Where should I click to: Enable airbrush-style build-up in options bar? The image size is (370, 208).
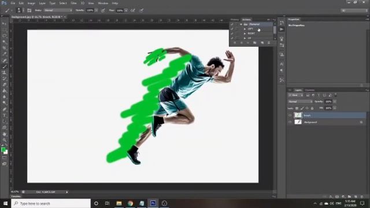133,10
